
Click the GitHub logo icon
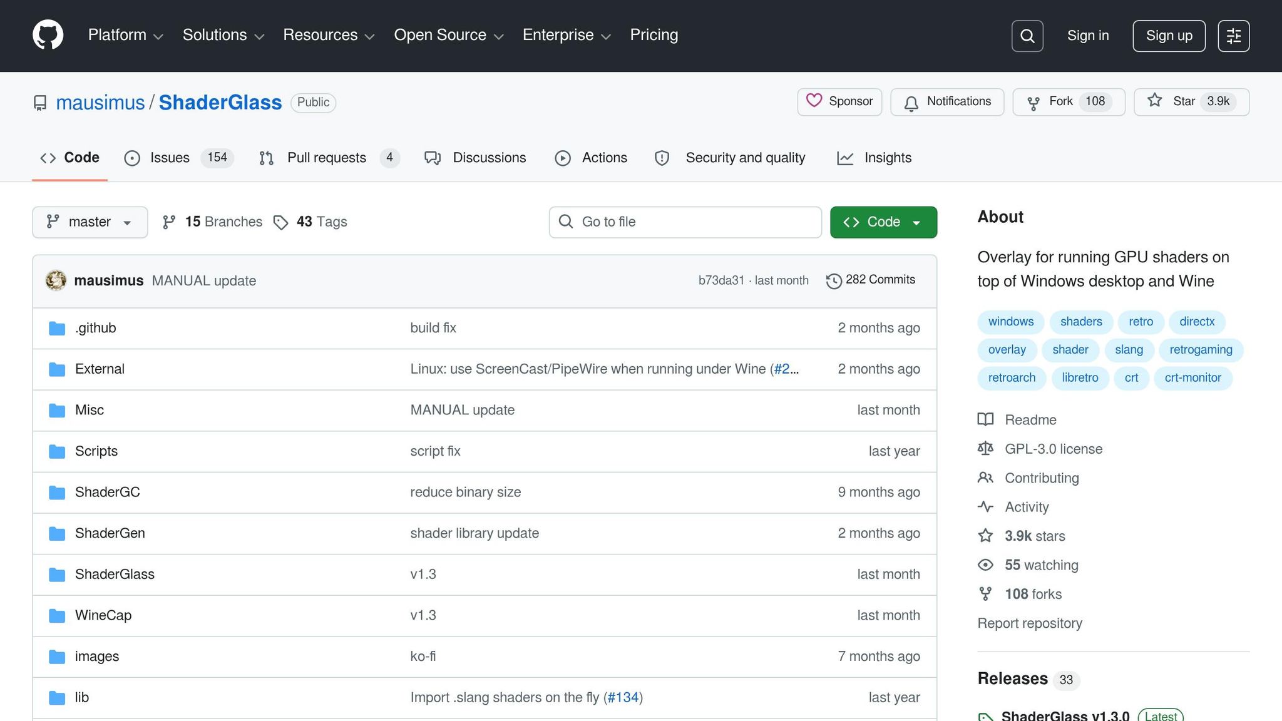(x=48, y=35)
